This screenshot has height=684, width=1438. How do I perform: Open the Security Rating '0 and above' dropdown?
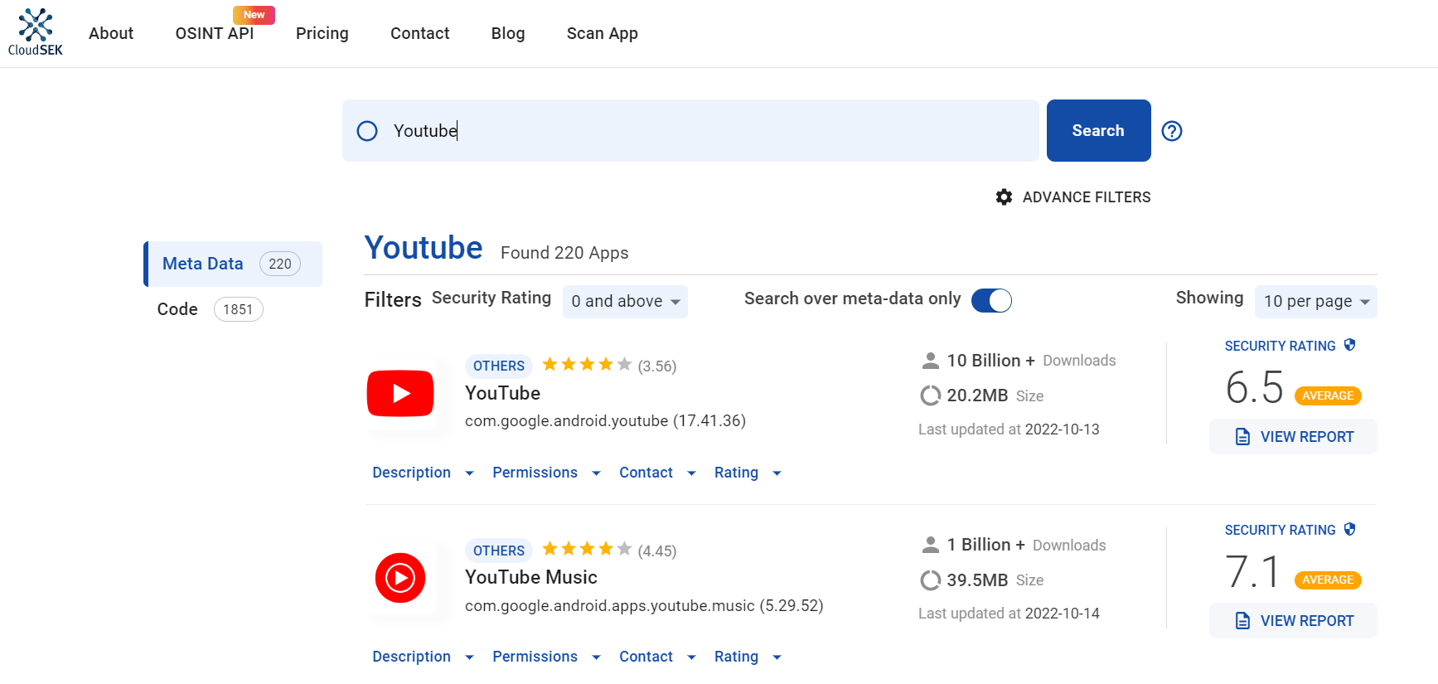pos(625,302)
